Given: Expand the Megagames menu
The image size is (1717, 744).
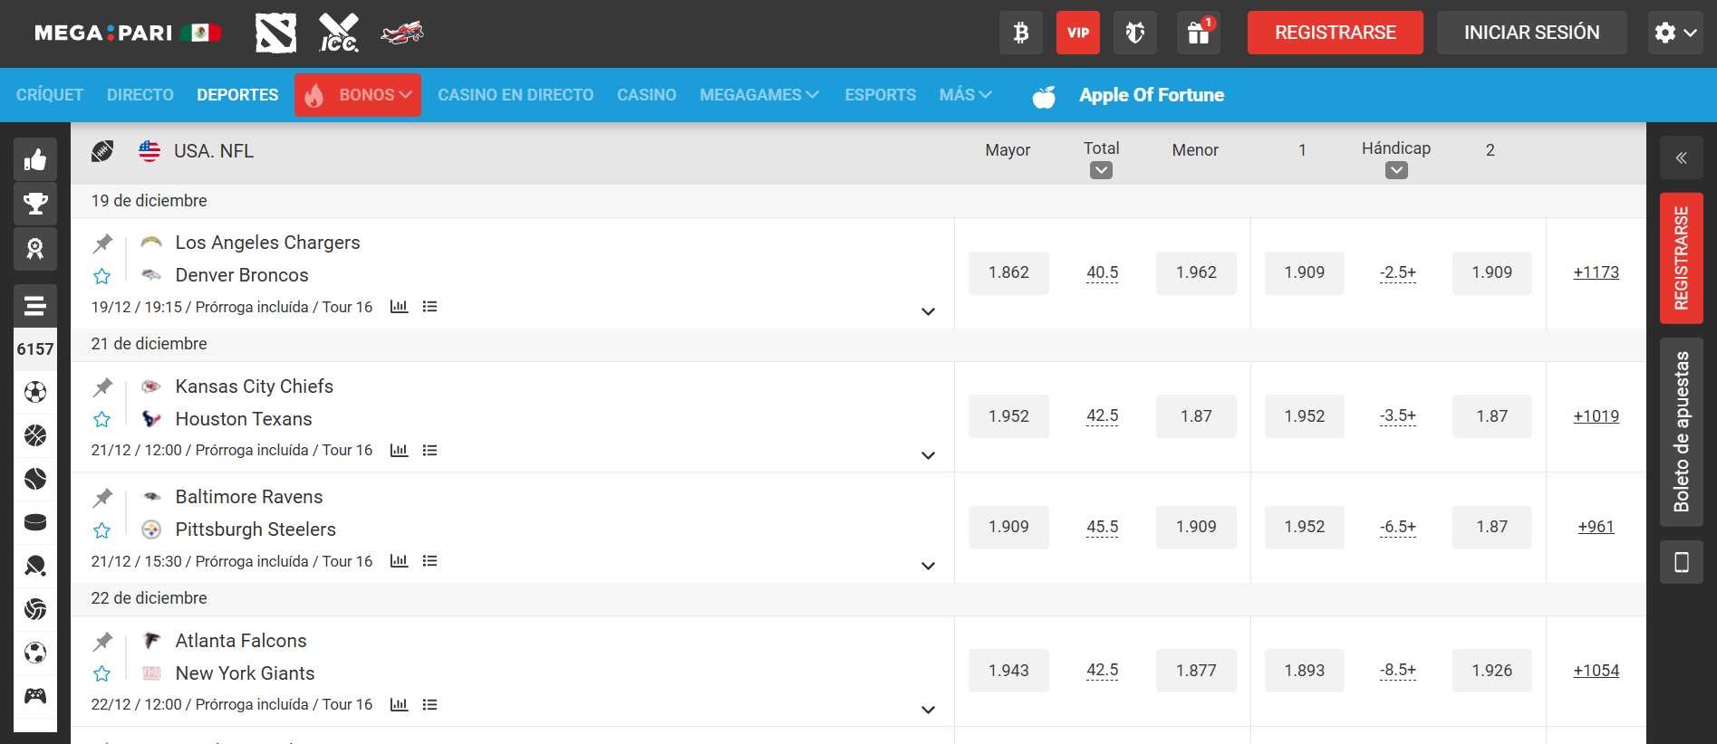Looking at the screenshot, I should 759,95.
